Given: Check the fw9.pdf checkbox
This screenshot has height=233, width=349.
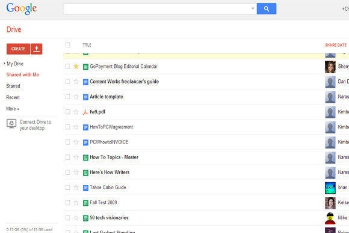Looking at the screenshot, I should [67, 112].
